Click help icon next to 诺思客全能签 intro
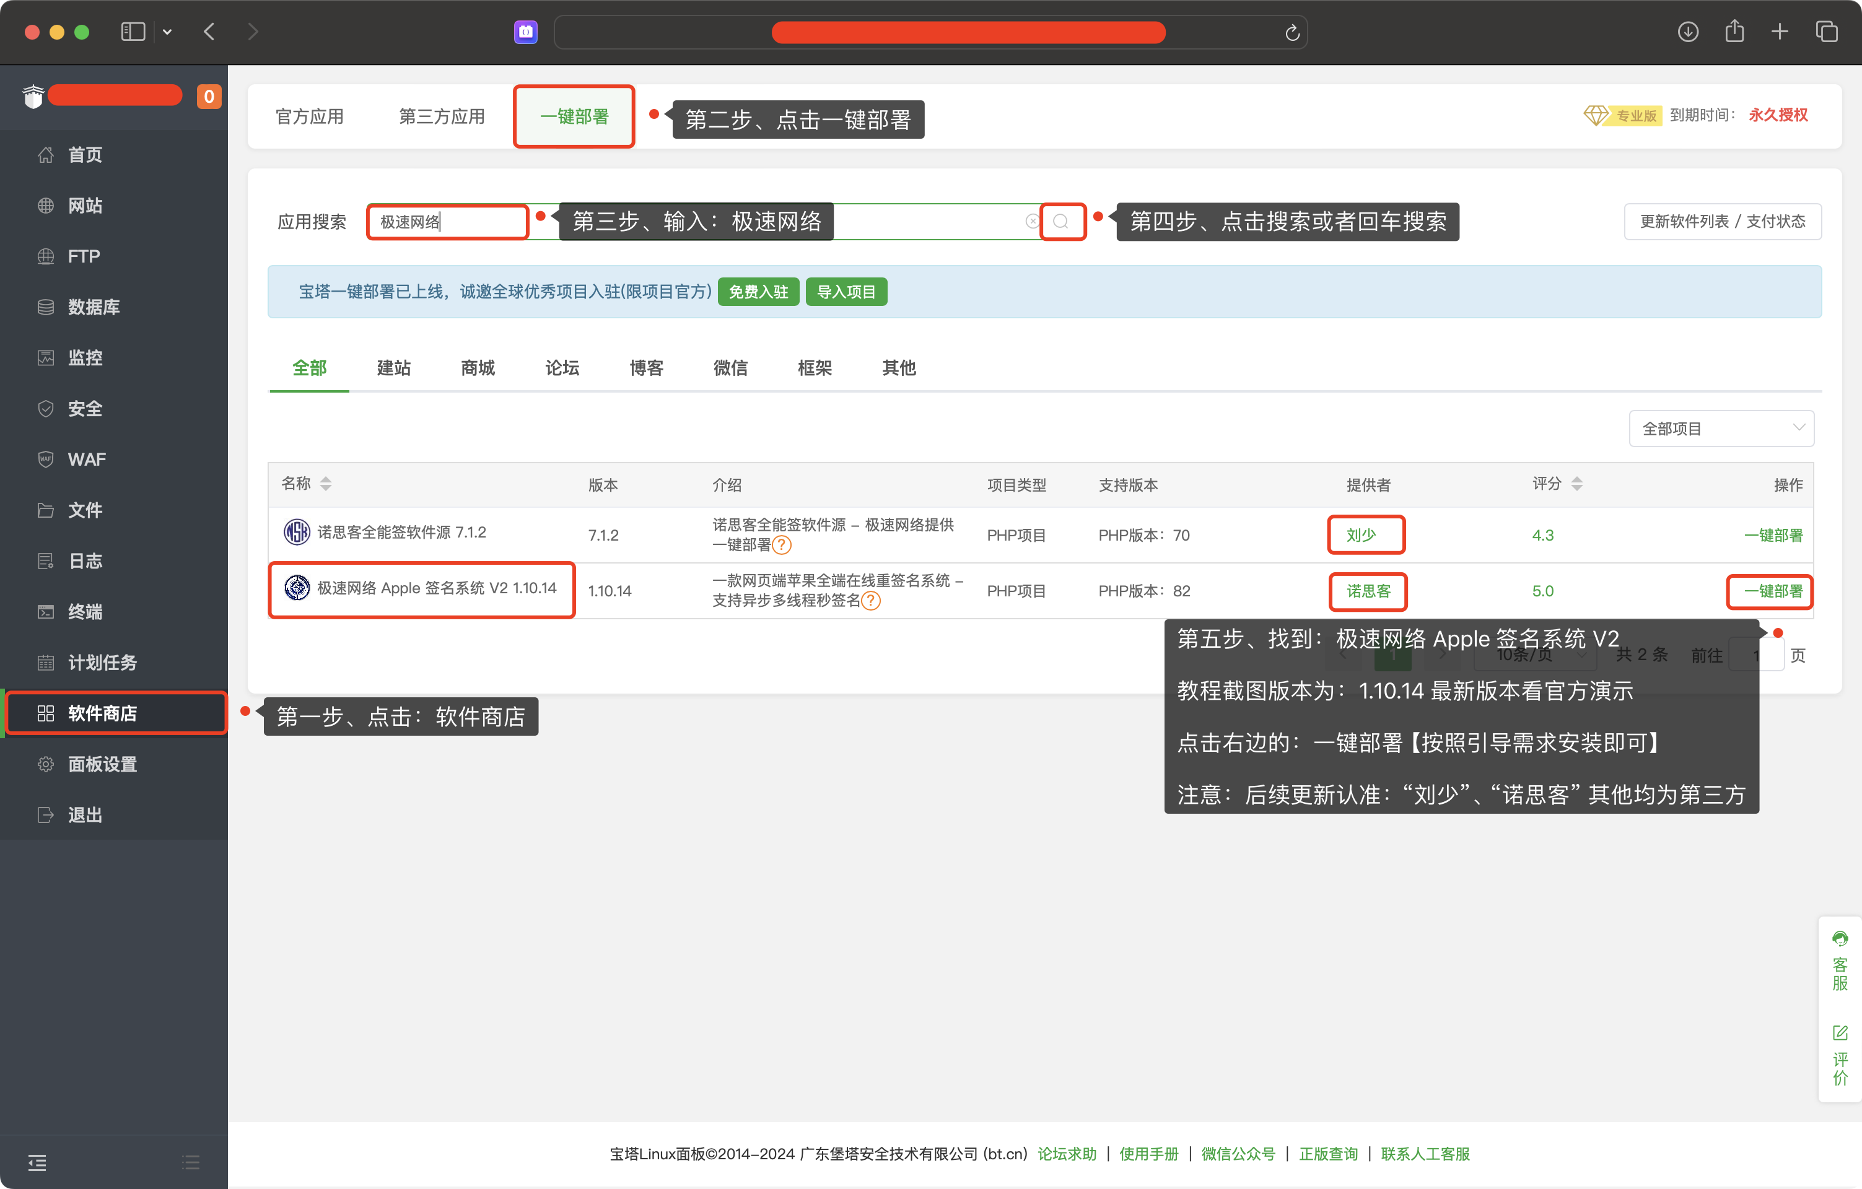Screen dimensions: 1862x1189 tap(782, 545)
